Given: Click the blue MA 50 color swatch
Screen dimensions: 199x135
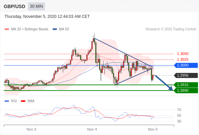Looking at the screenshot, I should [x=55, y=29].
